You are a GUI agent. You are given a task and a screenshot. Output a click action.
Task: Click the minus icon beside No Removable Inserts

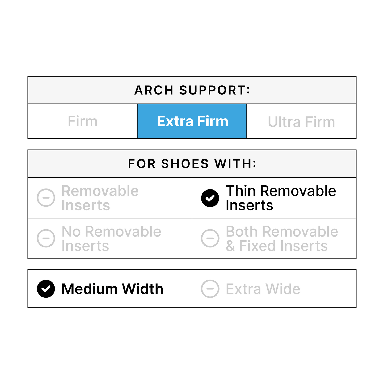pos(46,238)
